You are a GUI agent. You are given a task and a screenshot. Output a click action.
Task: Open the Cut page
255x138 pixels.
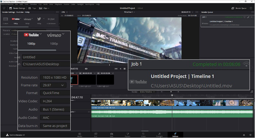pos(95,135)
